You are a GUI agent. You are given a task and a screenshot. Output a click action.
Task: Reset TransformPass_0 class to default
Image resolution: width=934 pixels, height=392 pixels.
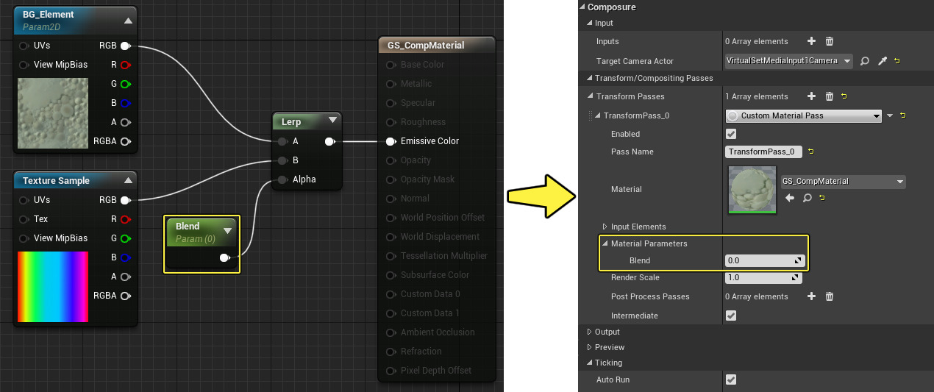[x=902, y=115]
